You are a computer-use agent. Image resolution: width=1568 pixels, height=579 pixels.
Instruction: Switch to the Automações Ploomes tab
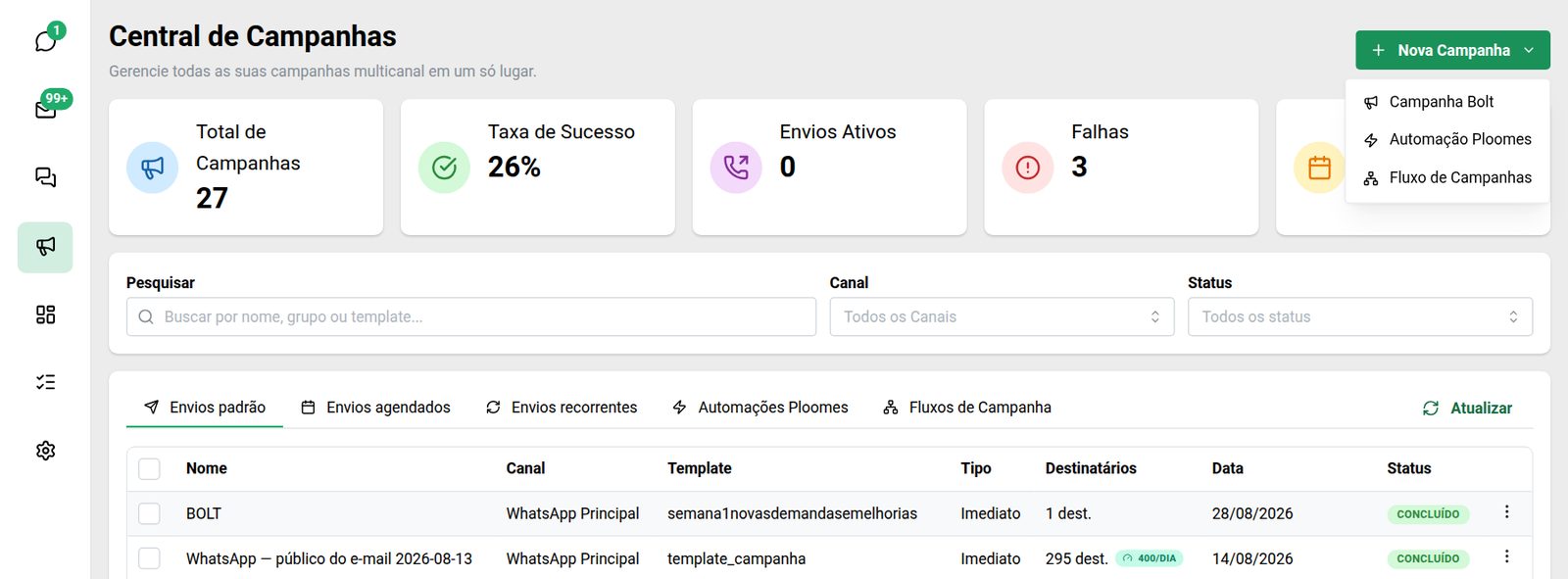pos(760,408)
